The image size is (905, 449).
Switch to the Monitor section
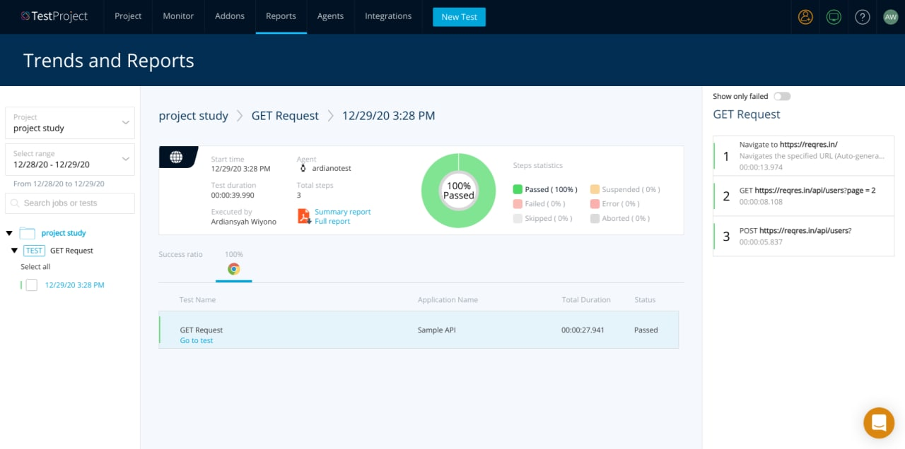pyautogui.click(x=177, y=16)
